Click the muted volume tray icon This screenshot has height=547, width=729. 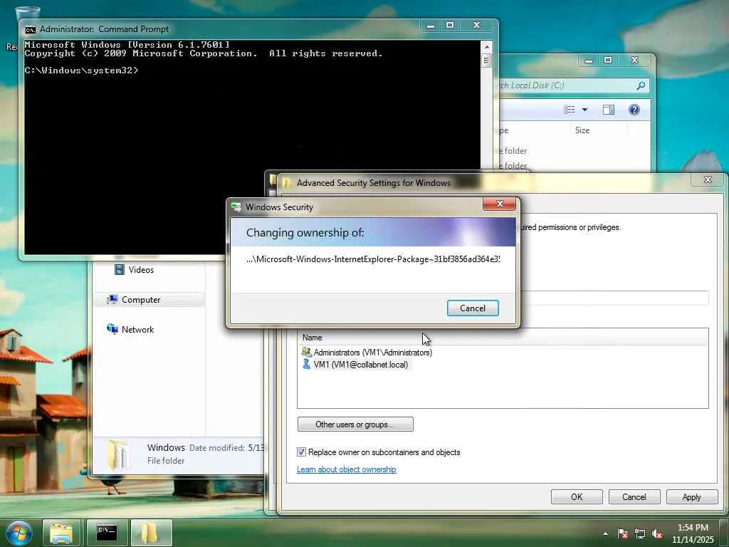(657, 533)
